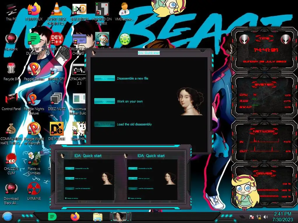Open File Explorer from the taskbar
298x223 pixels.
98,217
